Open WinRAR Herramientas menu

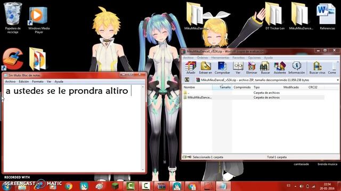click(x=220, y=58)
